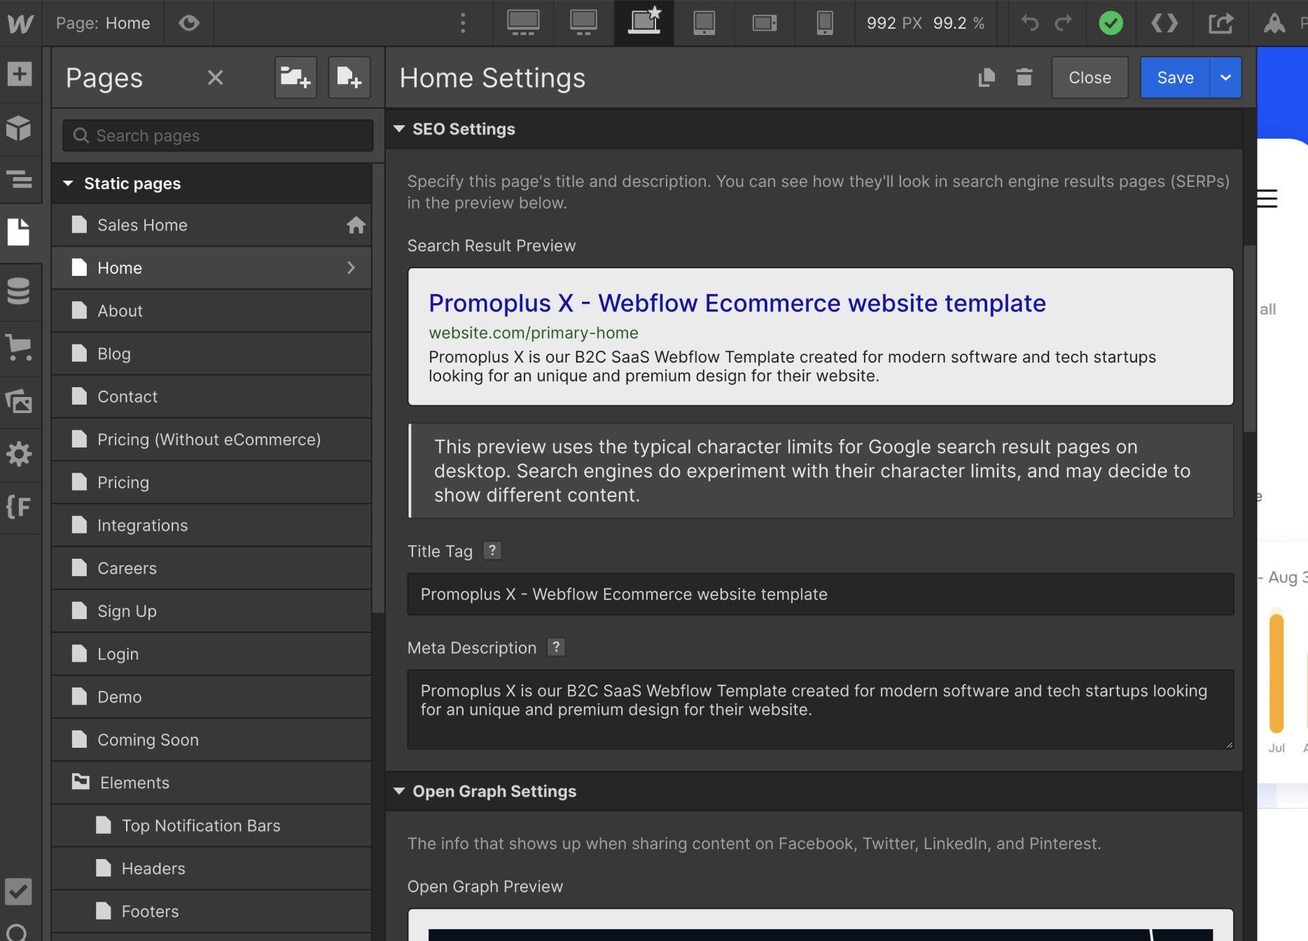
Task: Open the Finsweet {F extension icon
Action: tap(20, 506)
